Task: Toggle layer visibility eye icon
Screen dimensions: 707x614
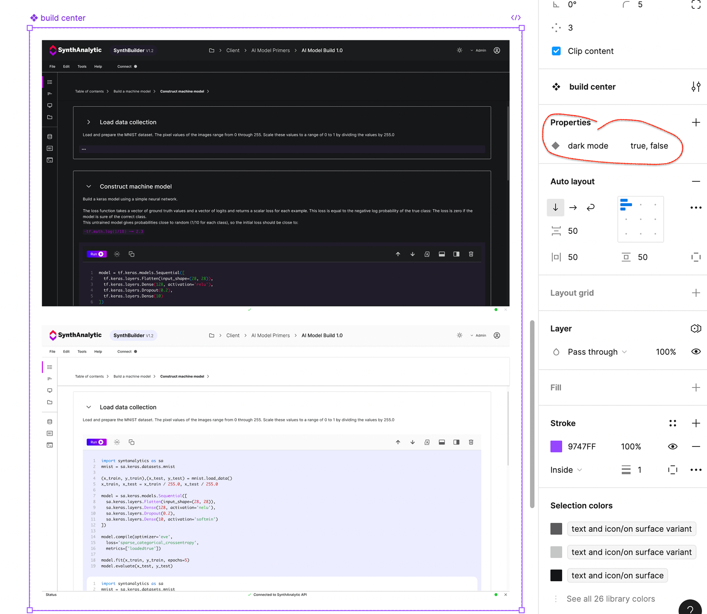Action: 696,352
